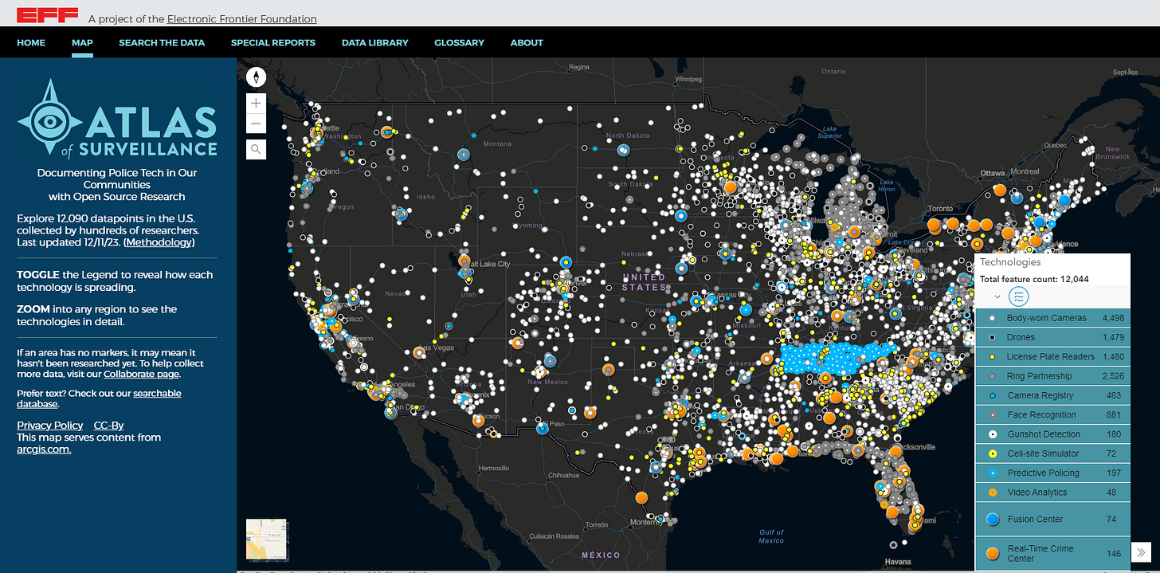Open the CC-By license link
Screen dimensions: 1160x573
click(x=108, y=426)
